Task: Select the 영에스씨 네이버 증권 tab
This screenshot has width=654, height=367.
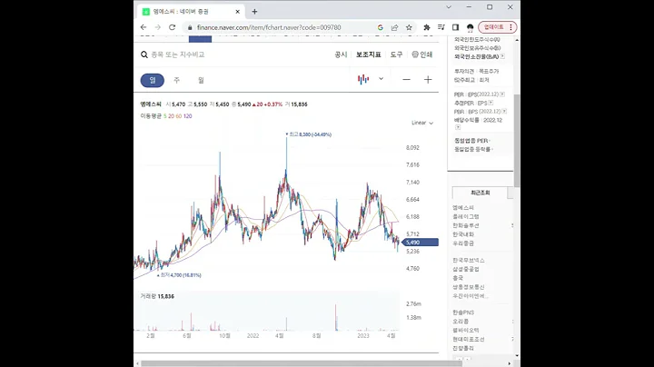Action: [x=191, y=12]
